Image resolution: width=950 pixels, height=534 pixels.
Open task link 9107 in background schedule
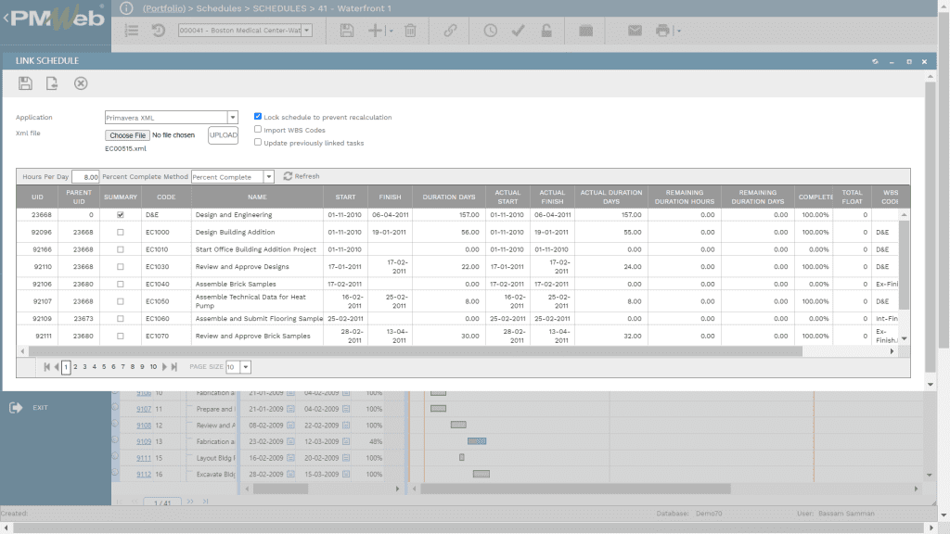point(144,409)
